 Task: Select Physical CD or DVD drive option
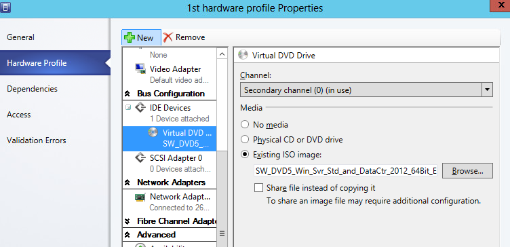(245, 140)
